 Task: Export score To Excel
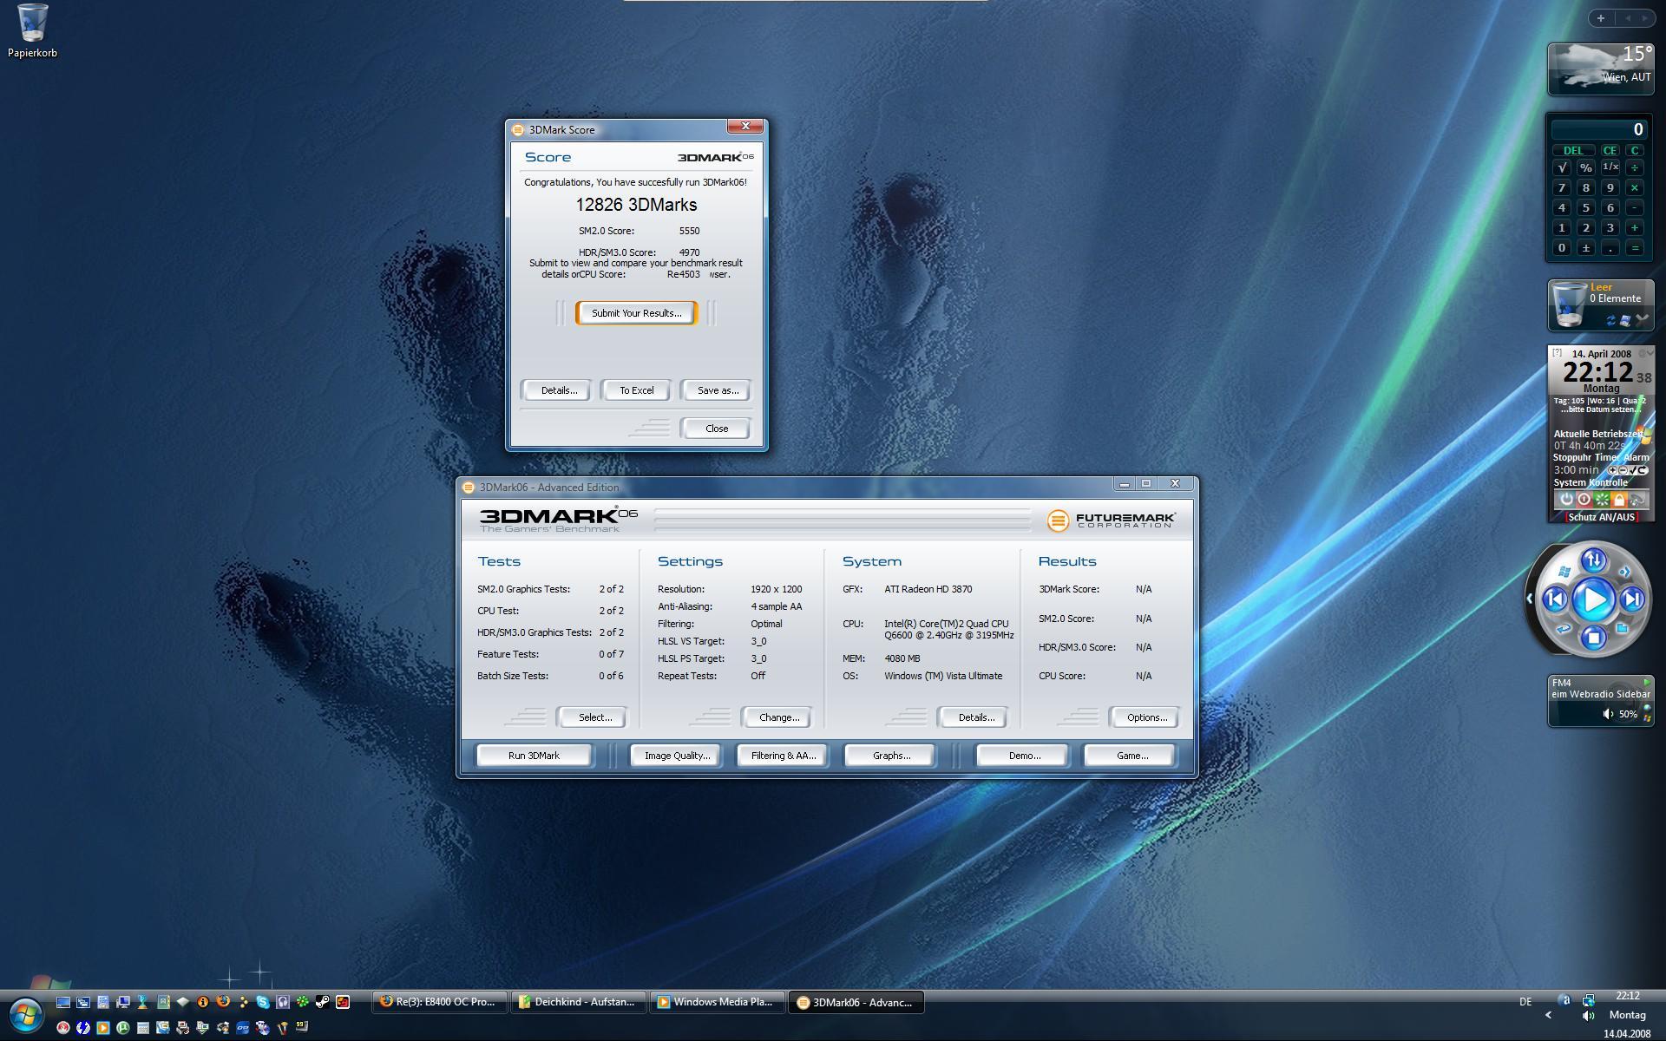point(636,390)
